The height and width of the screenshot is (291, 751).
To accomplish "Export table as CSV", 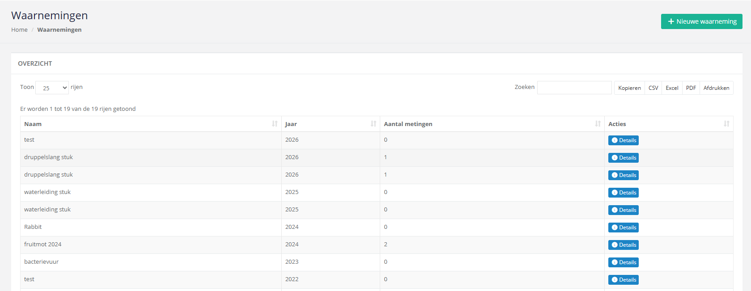I will tap(653, 88).
